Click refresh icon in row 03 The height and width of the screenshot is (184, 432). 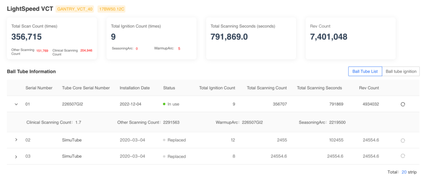click(x=403, y=156)
